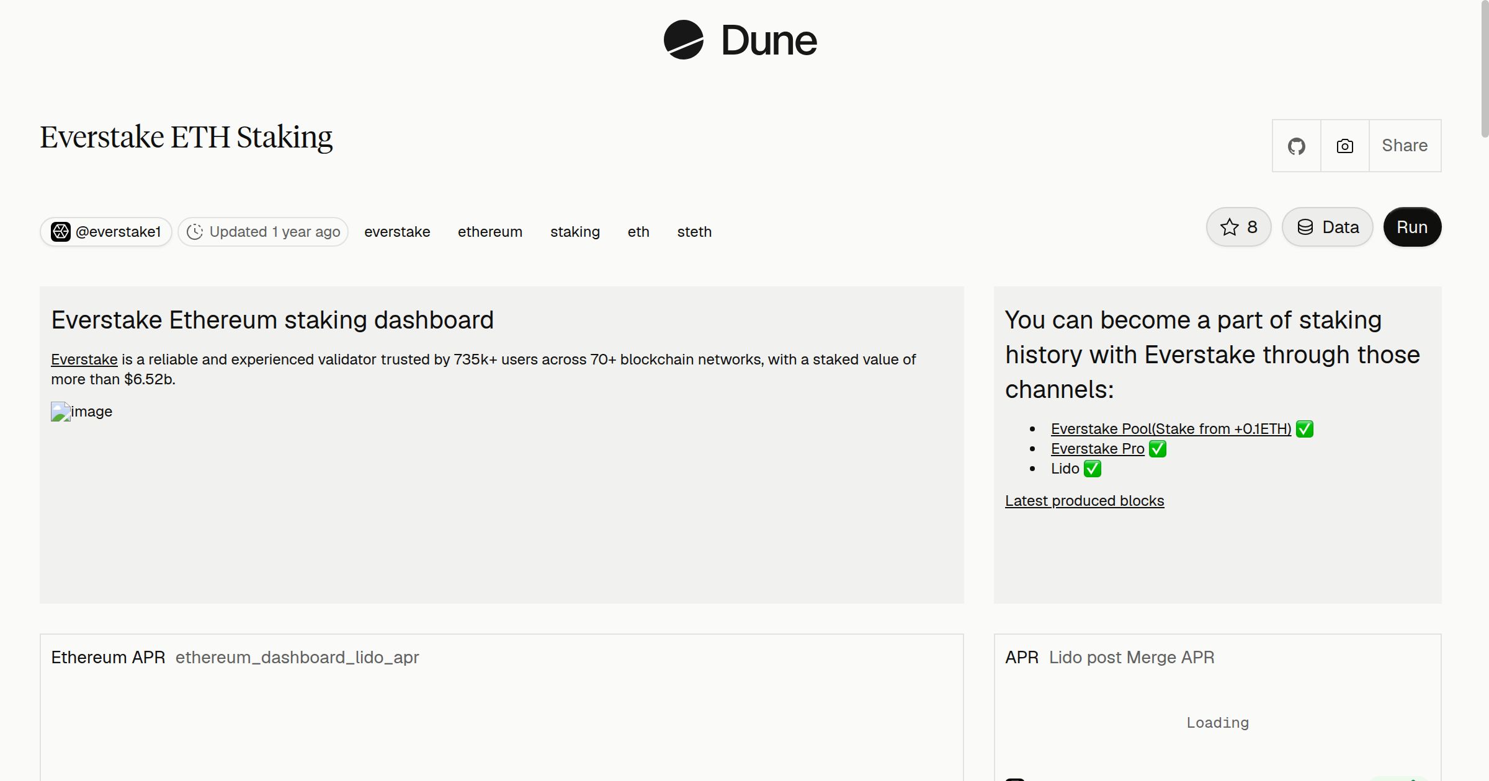The width and height of the screenshot is (1489, 781).
Task: Click the Lido list item text
Action: (1065, 469)
